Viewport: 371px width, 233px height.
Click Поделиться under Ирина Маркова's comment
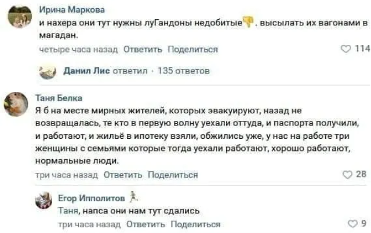192,50
